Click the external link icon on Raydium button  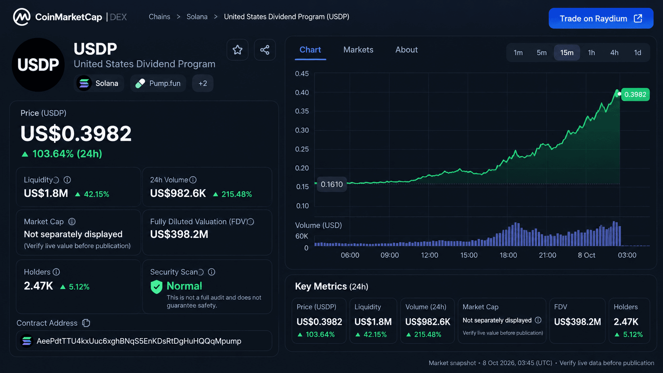638,19
